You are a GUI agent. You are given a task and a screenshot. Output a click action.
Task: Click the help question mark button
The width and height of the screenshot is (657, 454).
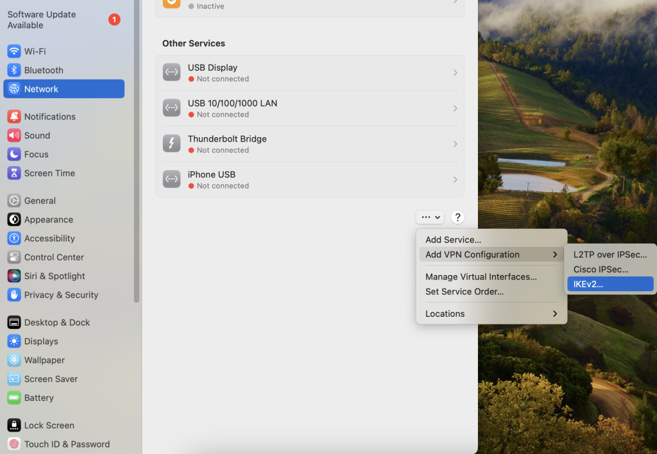pos(457,217)
